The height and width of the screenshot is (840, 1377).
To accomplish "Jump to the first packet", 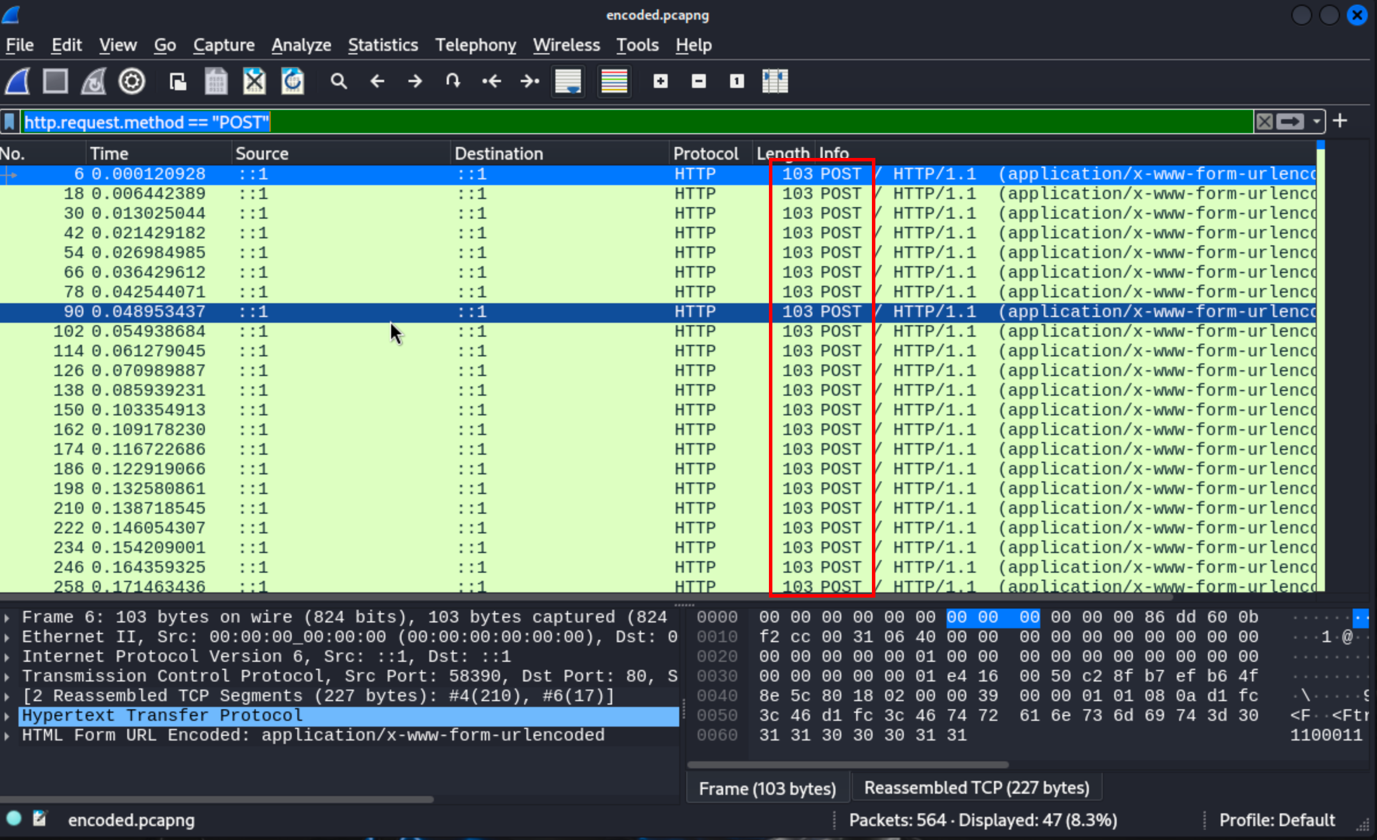I will [491, 81].
